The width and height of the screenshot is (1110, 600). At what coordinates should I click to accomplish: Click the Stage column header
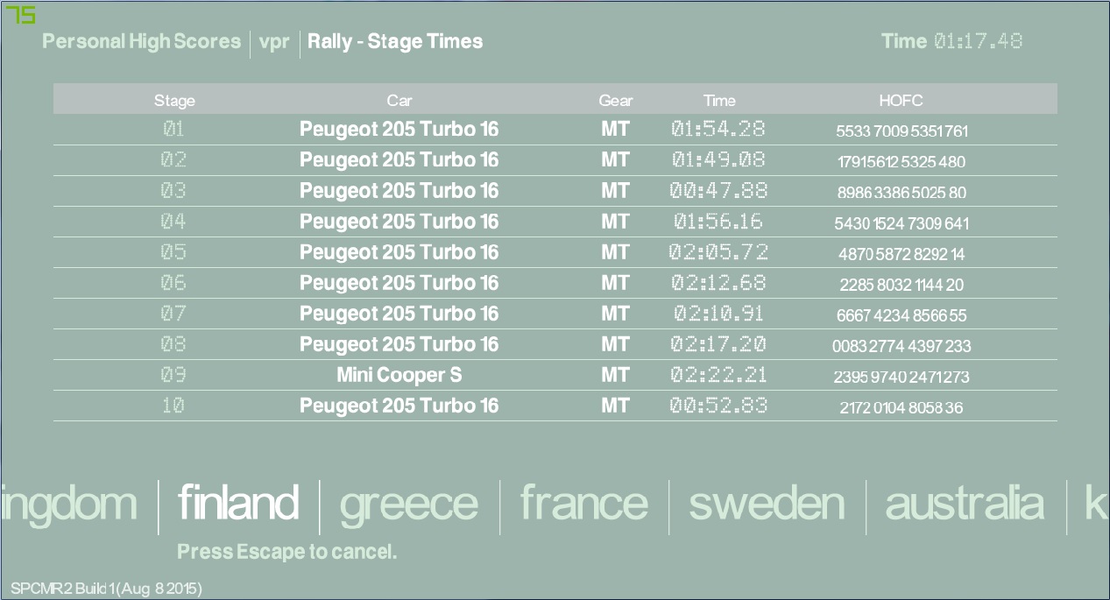174,101
